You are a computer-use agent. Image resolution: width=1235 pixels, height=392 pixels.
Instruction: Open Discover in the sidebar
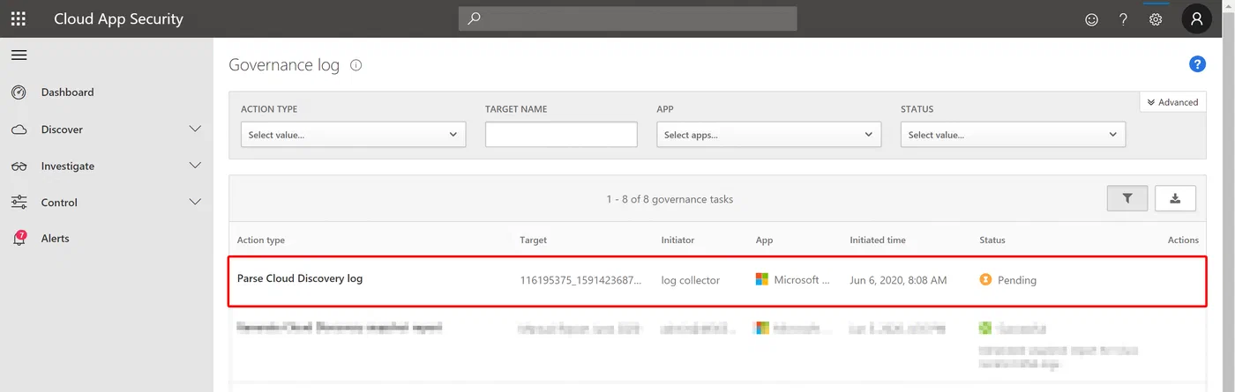coord(62,129)
